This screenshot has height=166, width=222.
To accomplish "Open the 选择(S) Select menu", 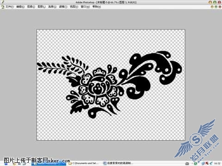I will click(52, 7).
